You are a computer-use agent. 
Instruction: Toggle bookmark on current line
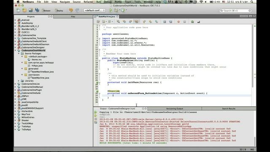point(157,22)
